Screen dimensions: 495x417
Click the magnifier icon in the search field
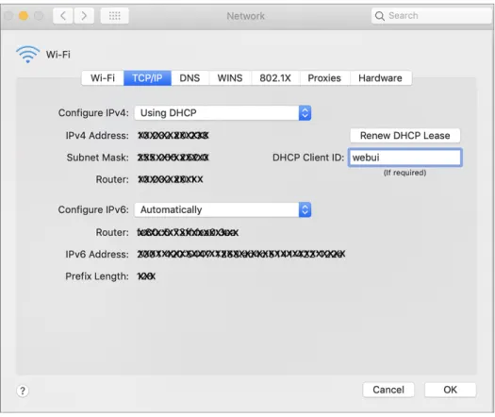click(380, 16)
